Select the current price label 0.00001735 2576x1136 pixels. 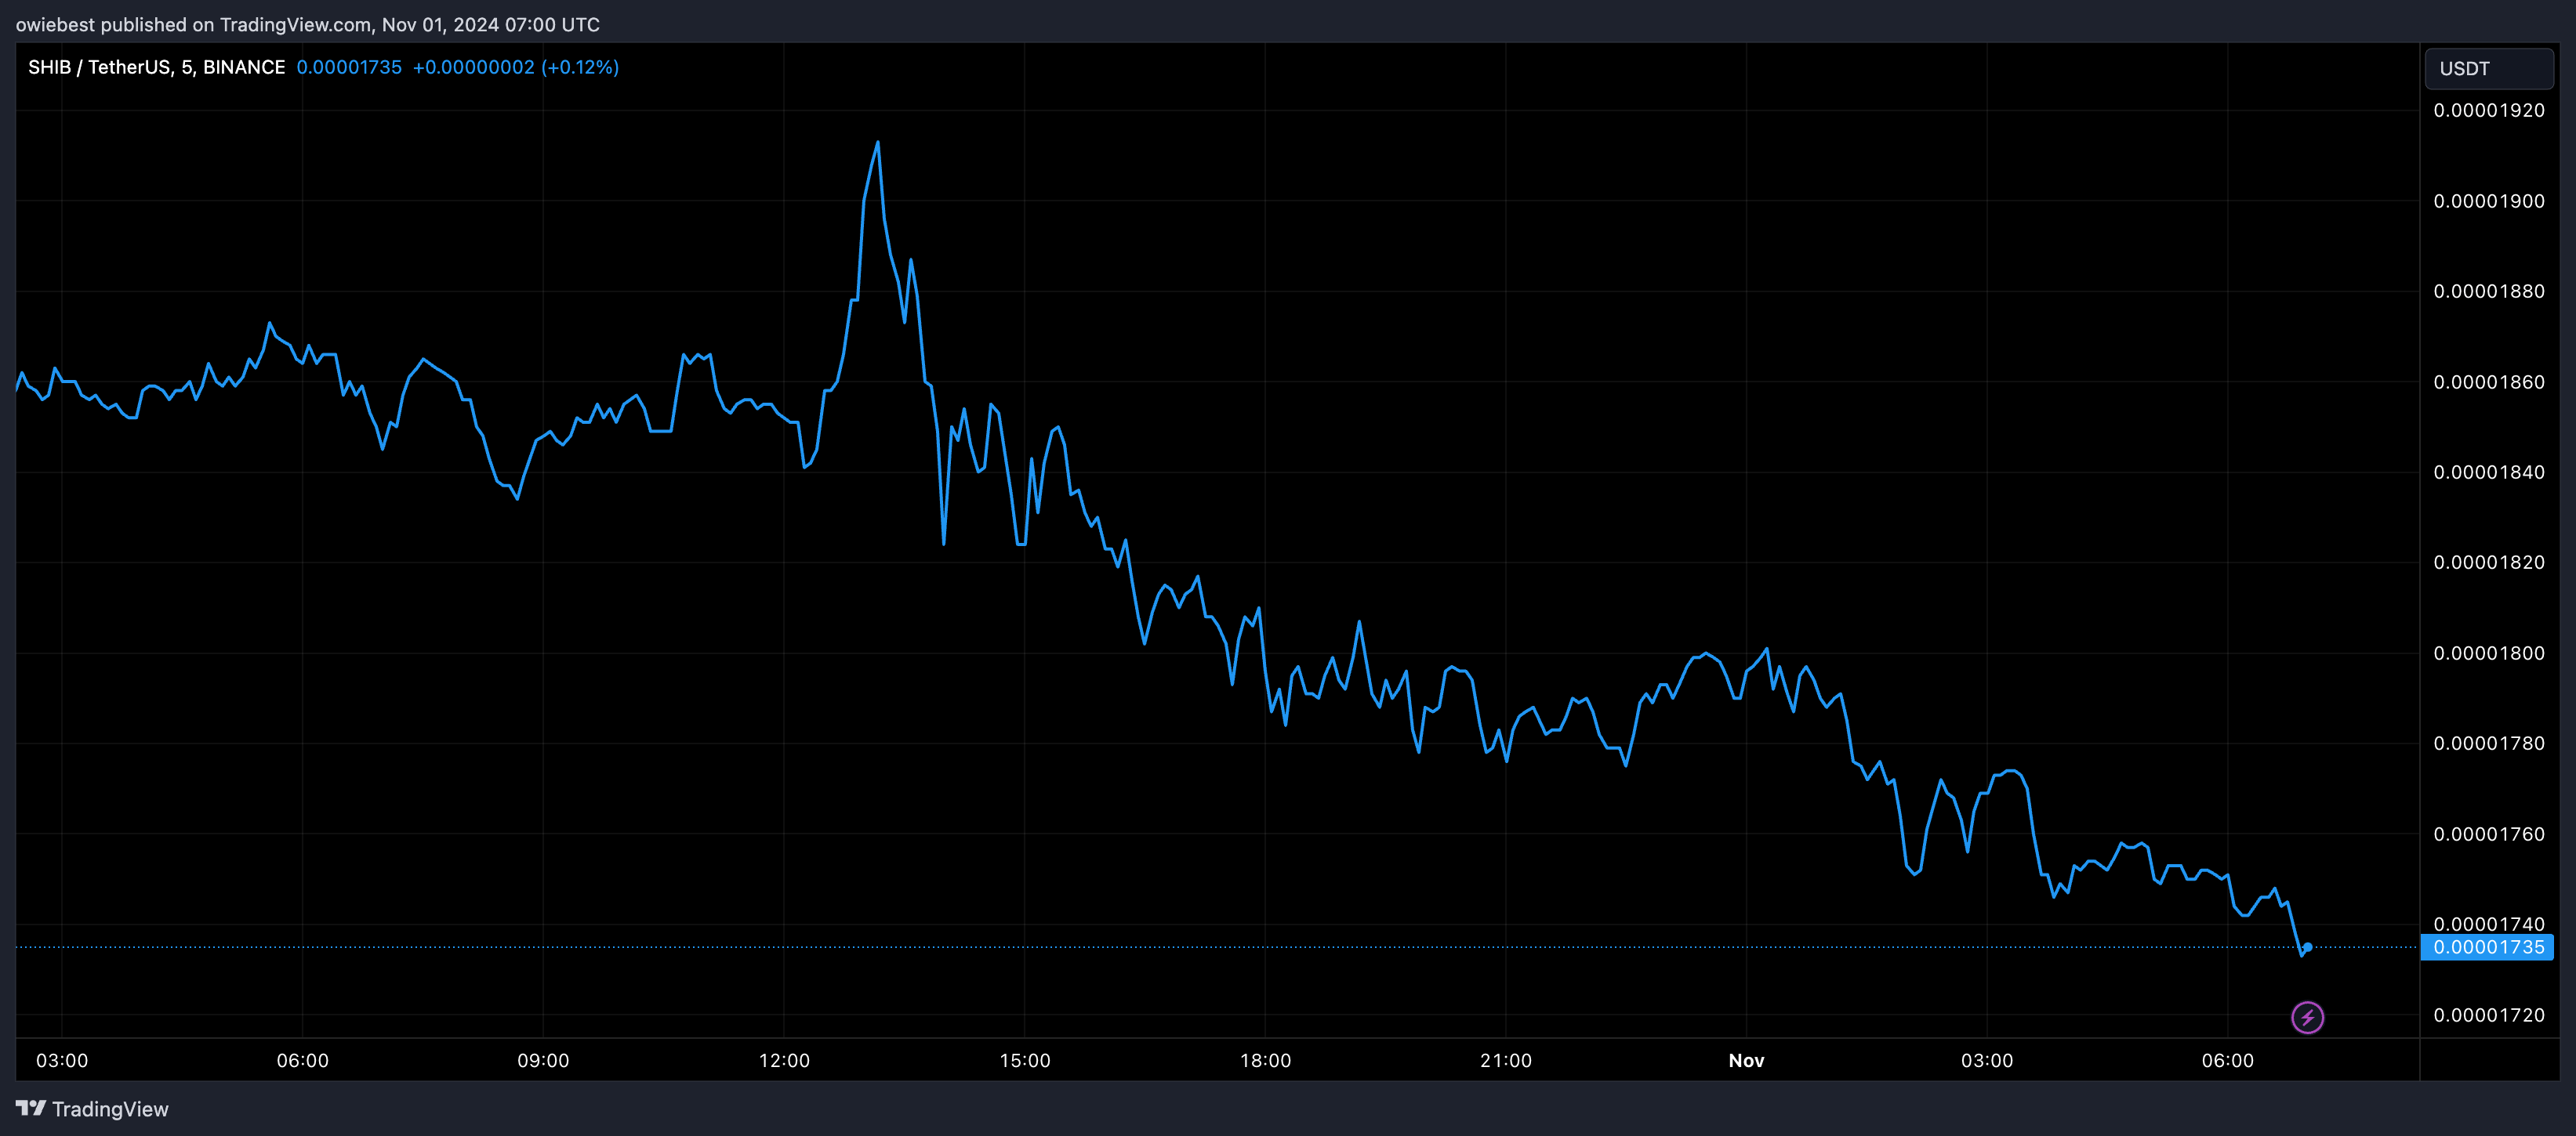click(2487, 946)
